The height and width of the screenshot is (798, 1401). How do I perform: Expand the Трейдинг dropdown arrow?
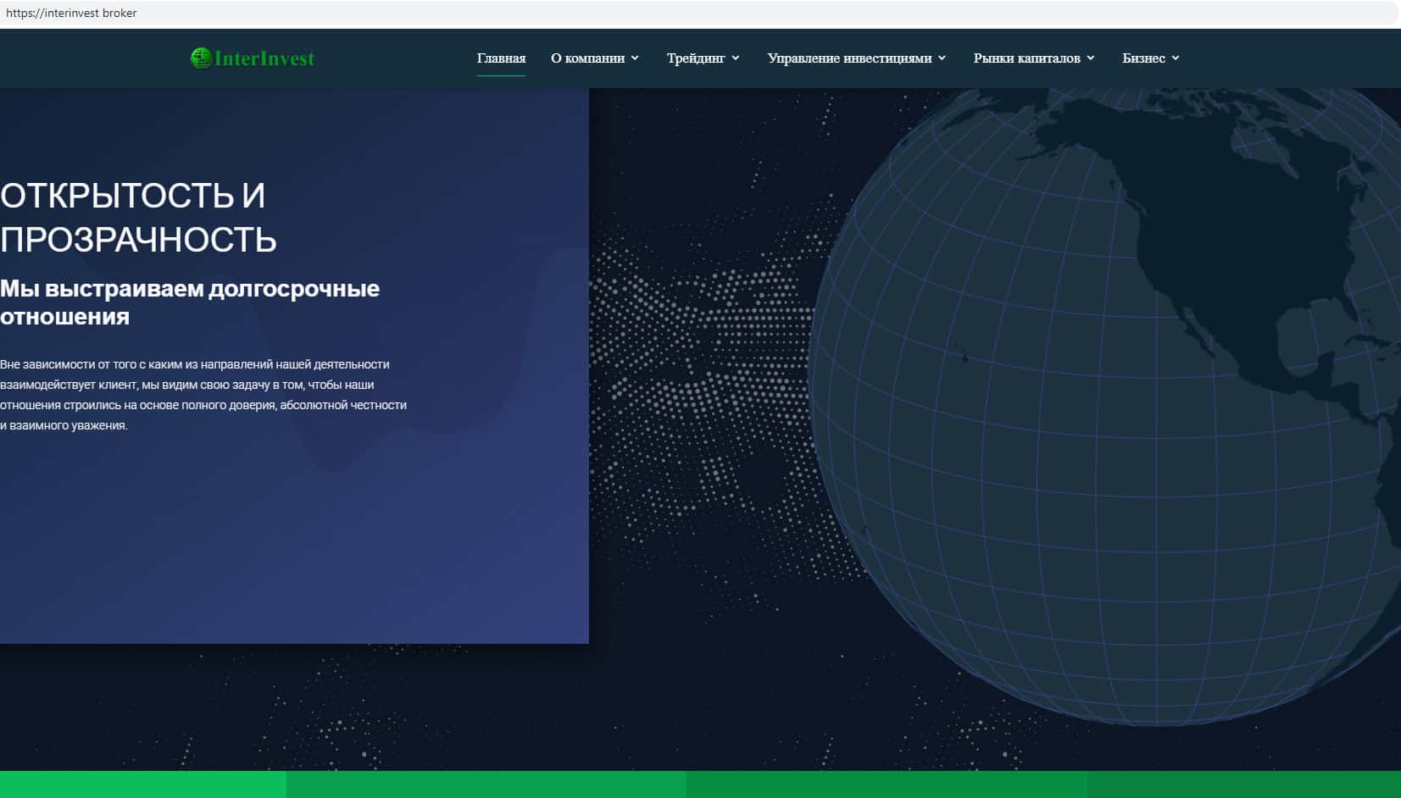pos(736,58)
